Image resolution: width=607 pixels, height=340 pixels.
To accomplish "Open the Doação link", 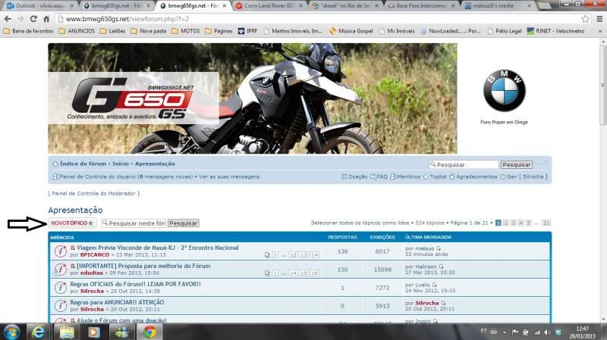I will 354,176.
